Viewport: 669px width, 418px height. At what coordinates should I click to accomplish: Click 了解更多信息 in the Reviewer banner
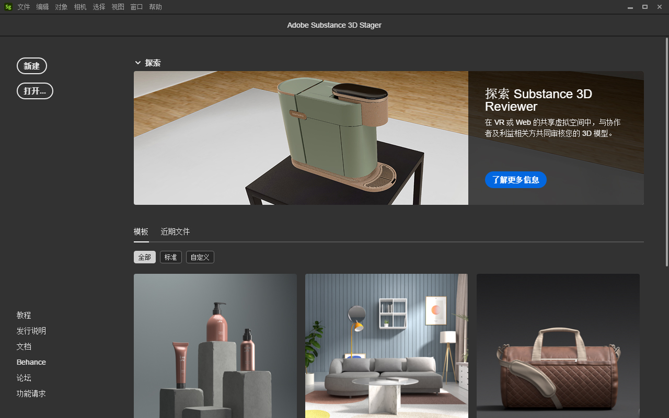[x=515, y=180]
